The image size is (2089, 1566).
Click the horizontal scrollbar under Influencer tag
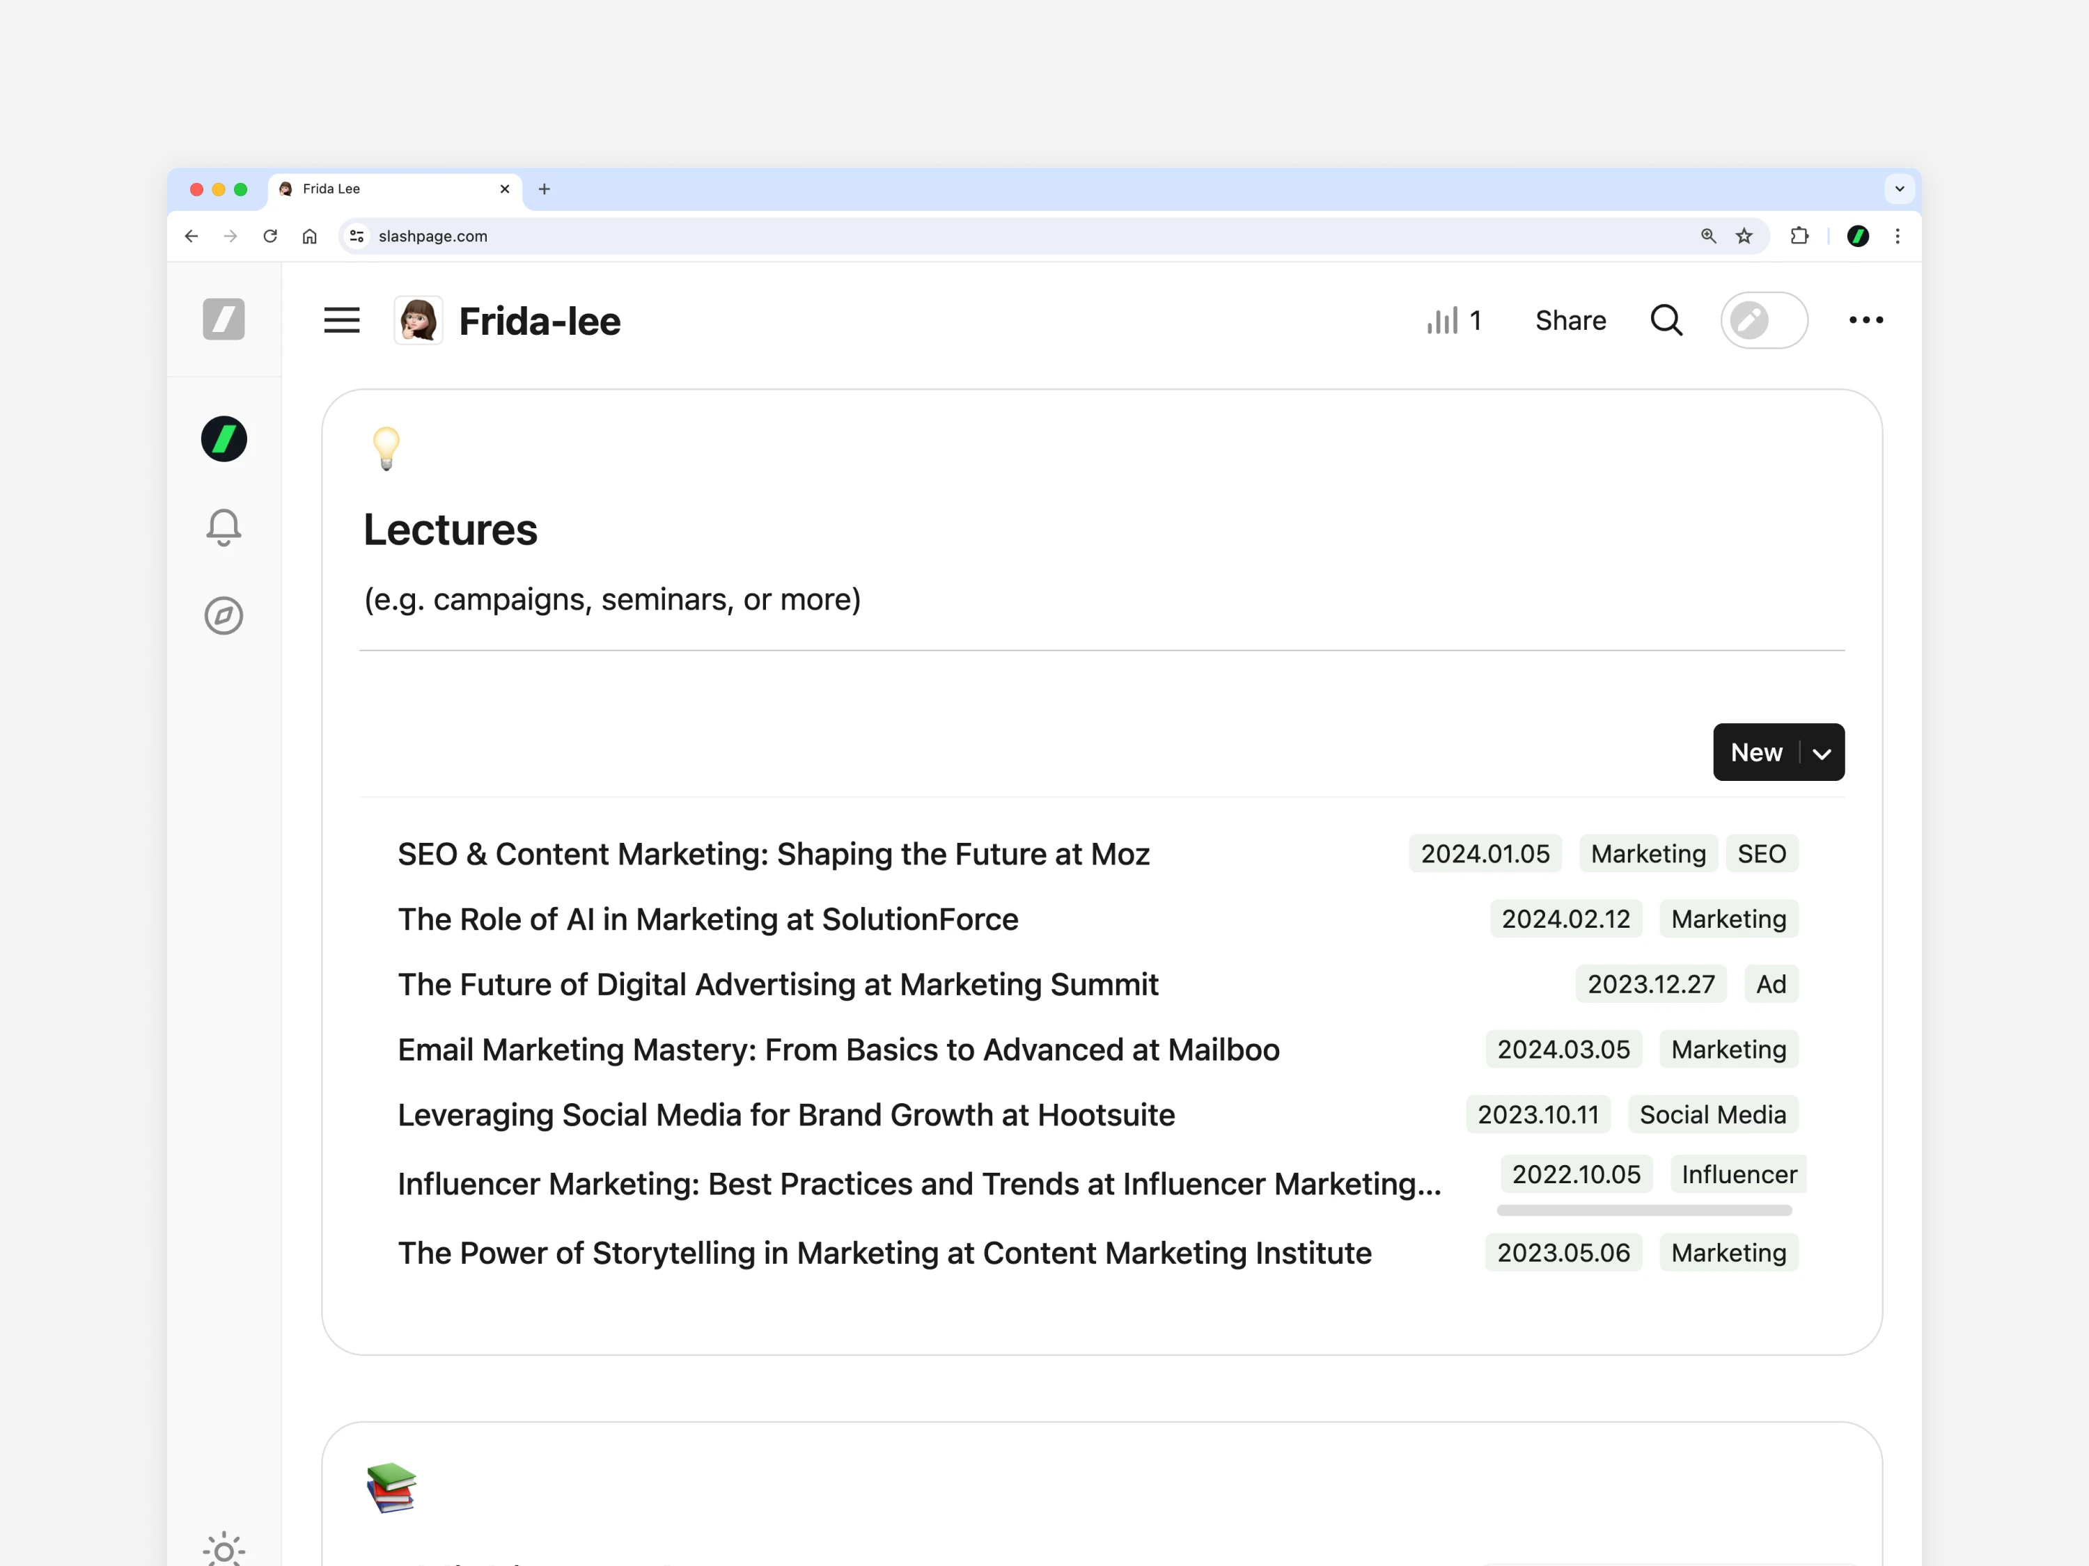pyautogui.click(x=1643, y=1210)
